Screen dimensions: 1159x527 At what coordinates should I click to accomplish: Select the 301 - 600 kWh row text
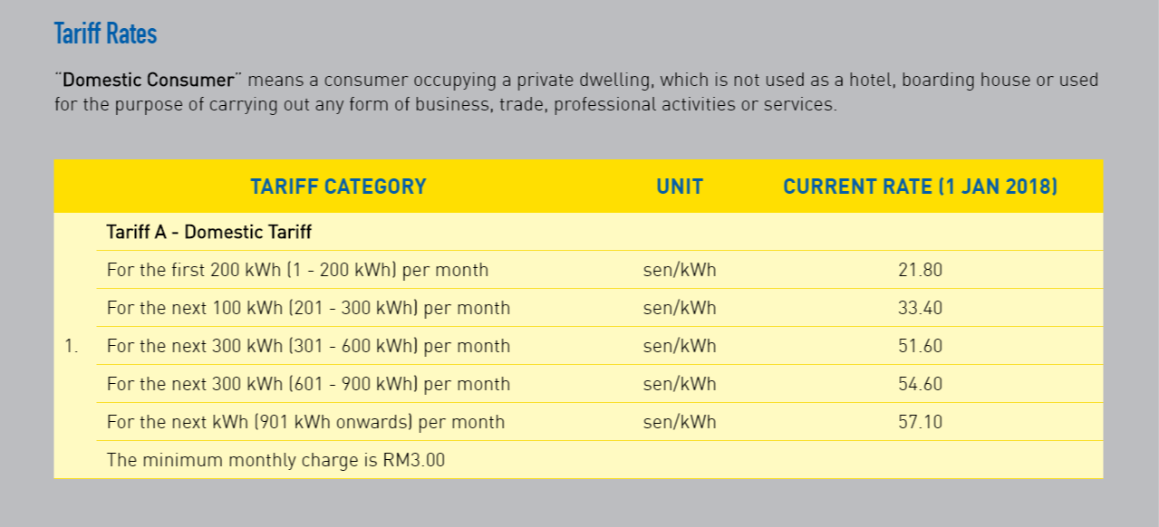(308, 346)
